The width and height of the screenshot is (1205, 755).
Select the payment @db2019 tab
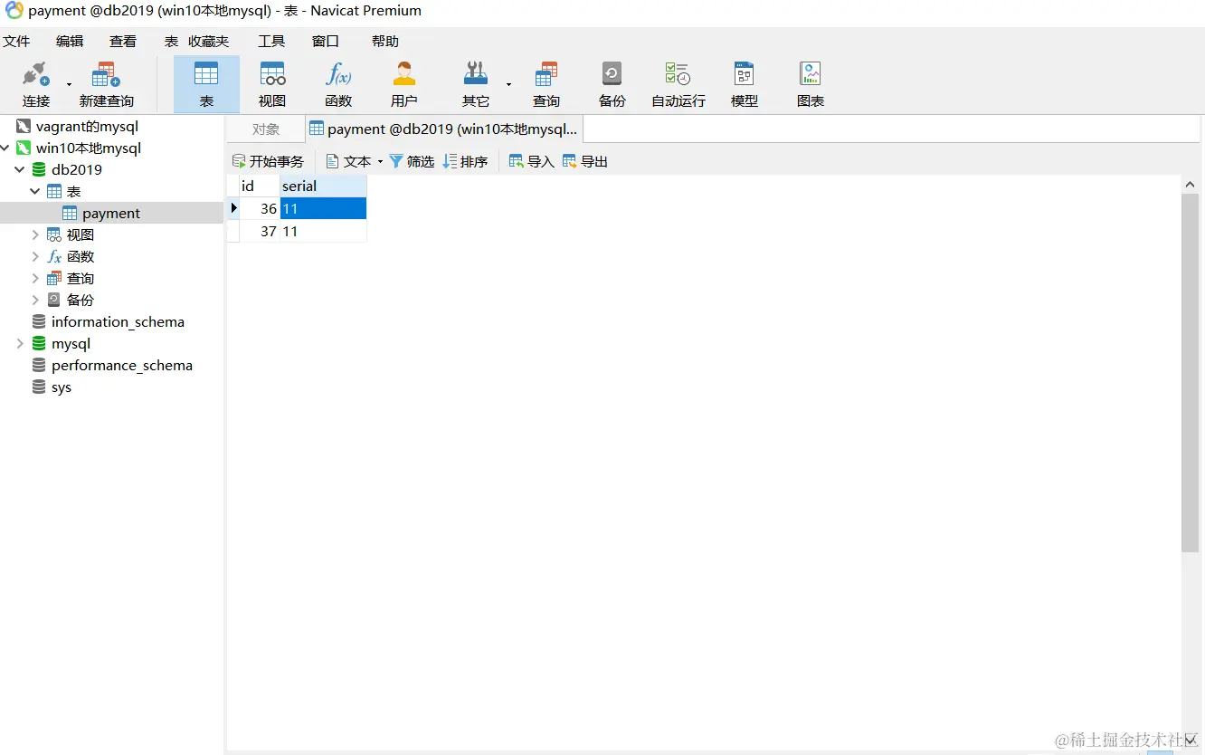[x=444, y=129]
